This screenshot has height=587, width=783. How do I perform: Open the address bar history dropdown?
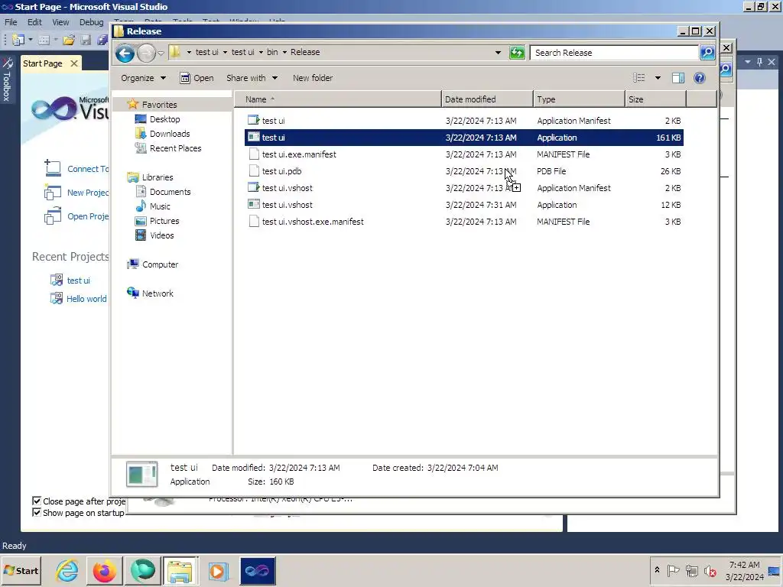pos(498,53)
